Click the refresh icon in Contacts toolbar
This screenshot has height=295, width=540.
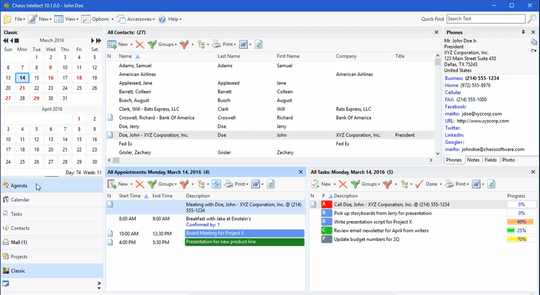pos(258,44)
